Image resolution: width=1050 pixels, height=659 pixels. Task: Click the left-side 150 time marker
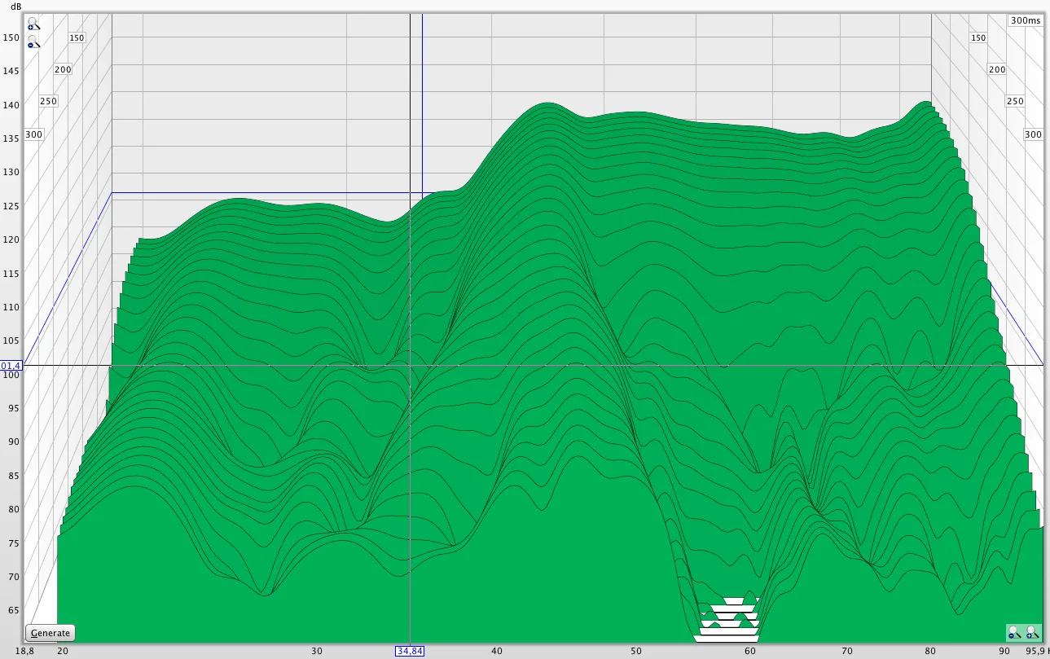(77, 37)
